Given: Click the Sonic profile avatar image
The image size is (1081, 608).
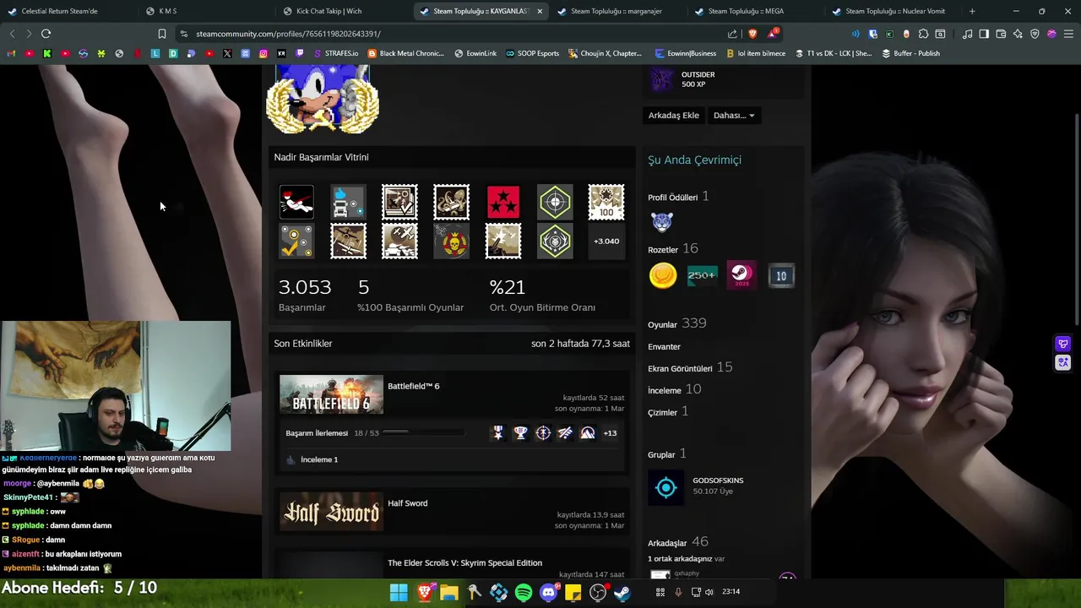Looking at the screenshot, I should [323, 100].
